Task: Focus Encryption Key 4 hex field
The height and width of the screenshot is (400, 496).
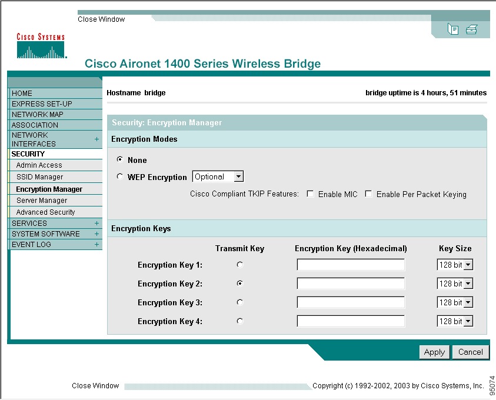Action: [x=351, y=321]
